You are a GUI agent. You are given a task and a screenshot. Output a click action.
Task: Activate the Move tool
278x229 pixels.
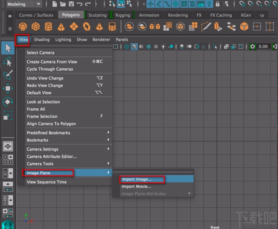point(8,88)
